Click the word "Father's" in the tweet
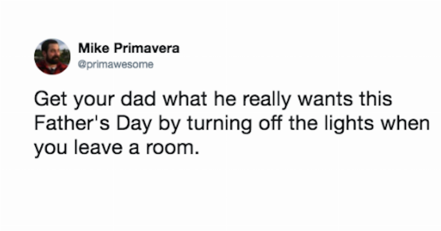Viewport: 441px width, 231px height. pyautogui.click(x=72, y=123)
